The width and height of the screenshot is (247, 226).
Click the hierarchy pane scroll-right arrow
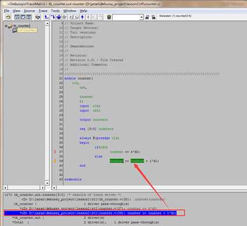(42, 188)
